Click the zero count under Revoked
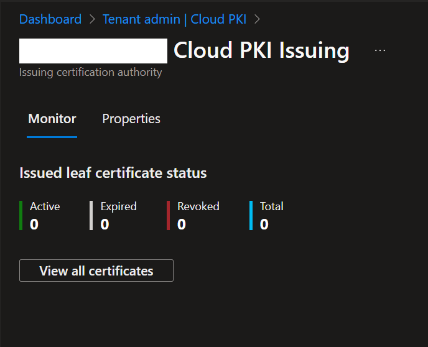The height and width of the screenshot is (347, 428). pos(182,224)
